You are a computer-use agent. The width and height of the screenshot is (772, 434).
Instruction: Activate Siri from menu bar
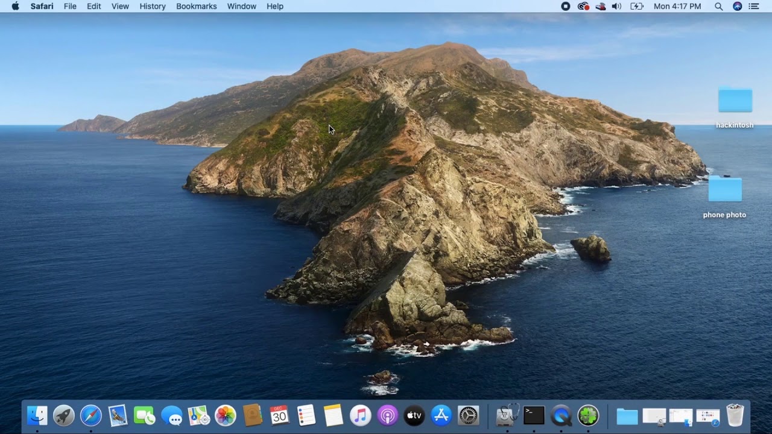[x=737, y=6]
